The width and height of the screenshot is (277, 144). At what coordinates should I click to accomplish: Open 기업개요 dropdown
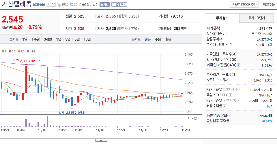[x=119, y=4]
